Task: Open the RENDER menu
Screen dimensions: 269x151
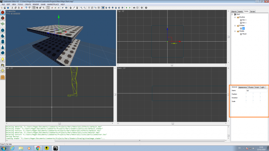Action: point(36,5)
